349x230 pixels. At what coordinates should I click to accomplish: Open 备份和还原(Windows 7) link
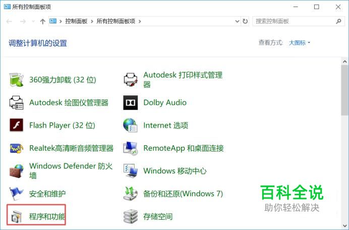pos(183,194)
